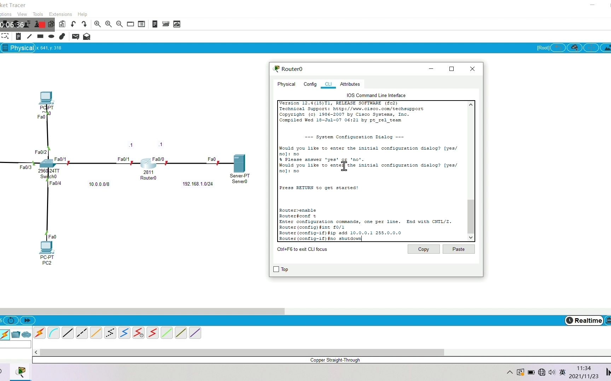The image size is (611, 381).
Task: Zoom in with the plus magnifier
Action: (98, 24)
